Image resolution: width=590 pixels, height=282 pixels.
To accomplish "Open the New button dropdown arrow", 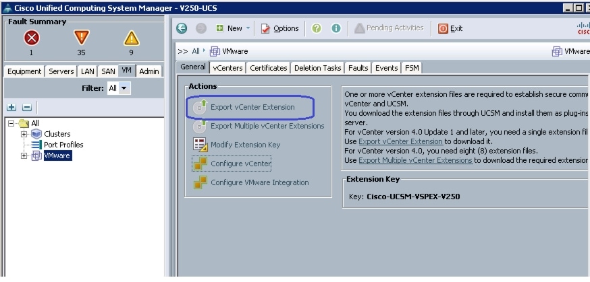I will (x=248, y=28).
